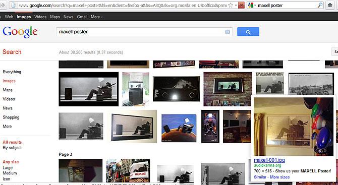
Task: Select Videos in the left sidebar
Action: [9, 99]
